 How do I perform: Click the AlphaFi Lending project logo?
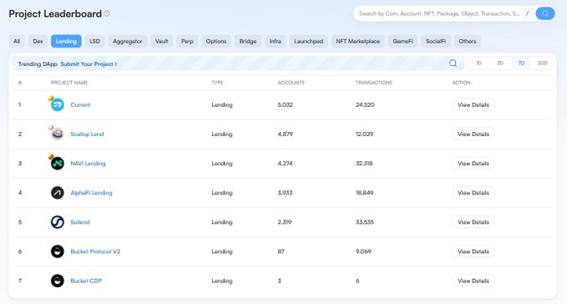[57, 193]
